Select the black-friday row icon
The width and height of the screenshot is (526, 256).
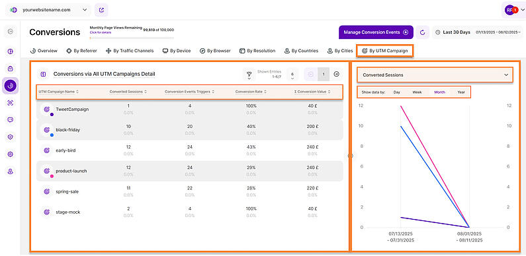click(47, 130)
